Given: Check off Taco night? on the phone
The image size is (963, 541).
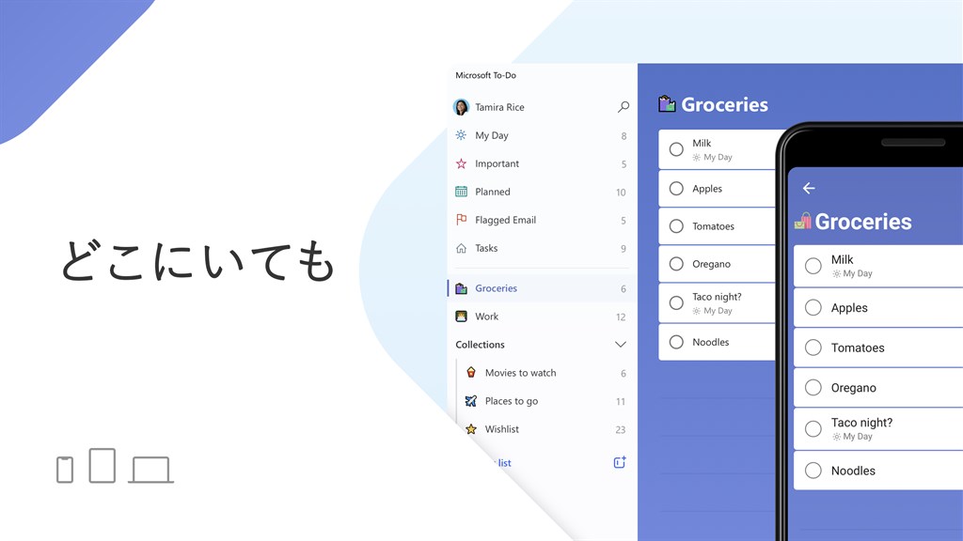Looking at the screenshot, I should 813,428.
